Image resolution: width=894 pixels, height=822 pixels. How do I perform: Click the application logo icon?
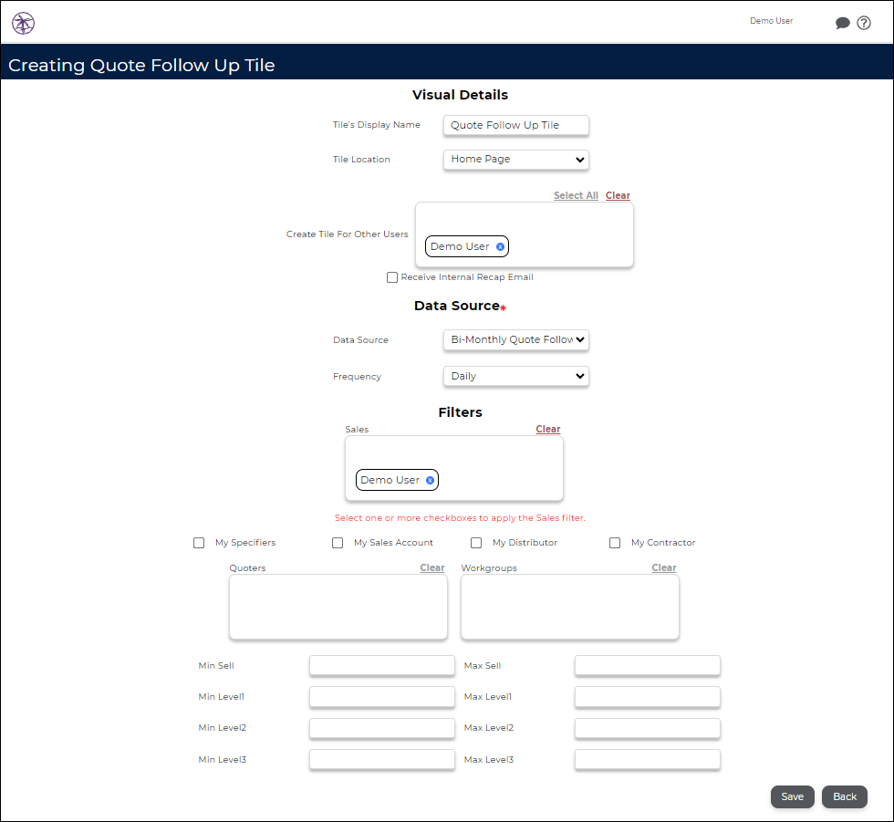tap(23, 23)
